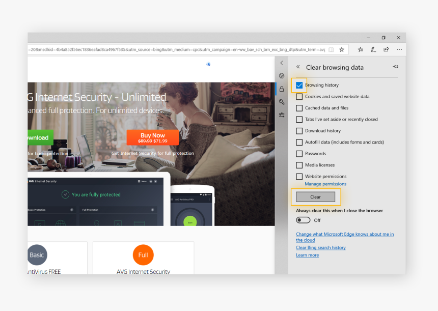
Task: Click the Share page icon
Action: click(387, 49)
